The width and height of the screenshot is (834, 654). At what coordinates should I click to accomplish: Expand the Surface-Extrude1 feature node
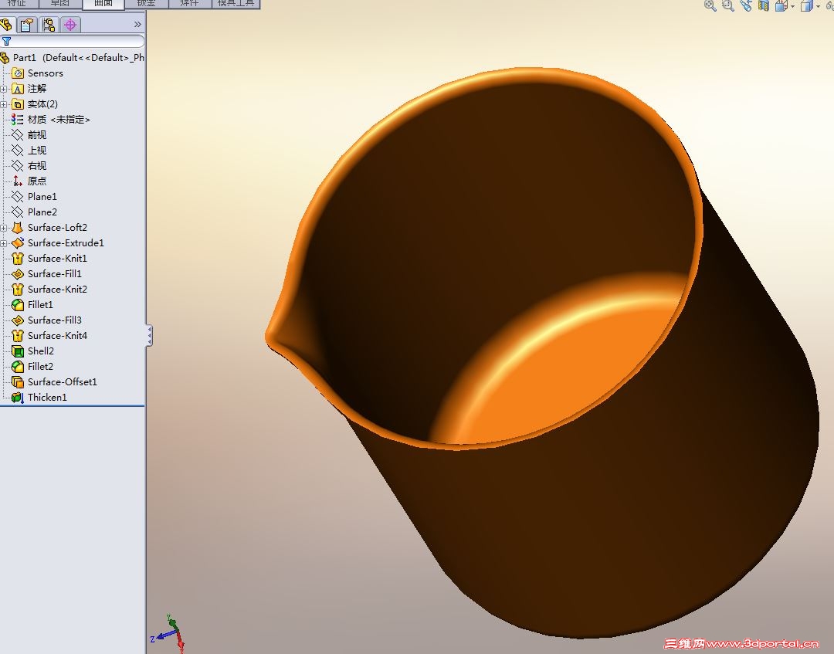click(3, 243)
